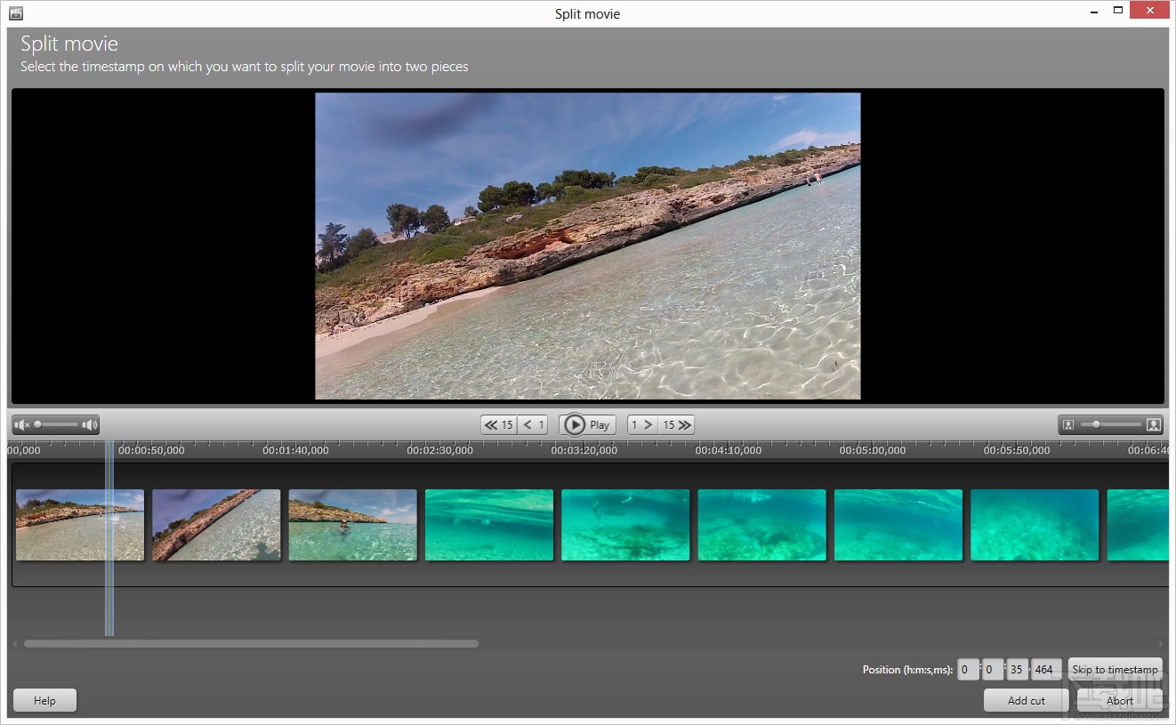The width and height of the screenshot is (1176, 725).
Task: Select the first beach thumbnail
Action: [80, 525]
